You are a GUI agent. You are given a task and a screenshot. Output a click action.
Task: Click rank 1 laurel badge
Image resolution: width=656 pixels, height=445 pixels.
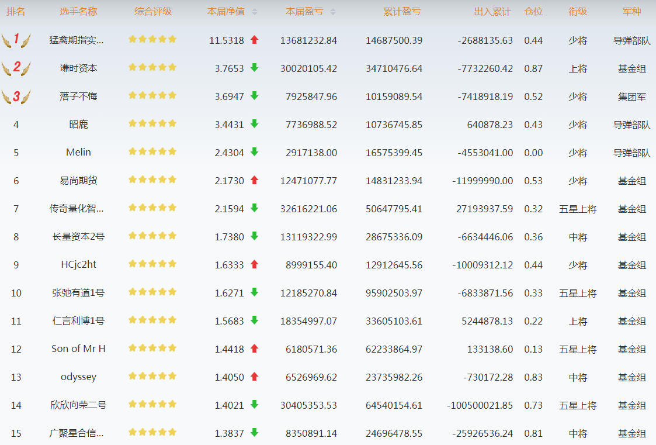(x=16, y=40)
